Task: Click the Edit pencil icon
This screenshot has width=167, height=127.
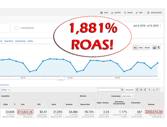Action: pos(137,13)
